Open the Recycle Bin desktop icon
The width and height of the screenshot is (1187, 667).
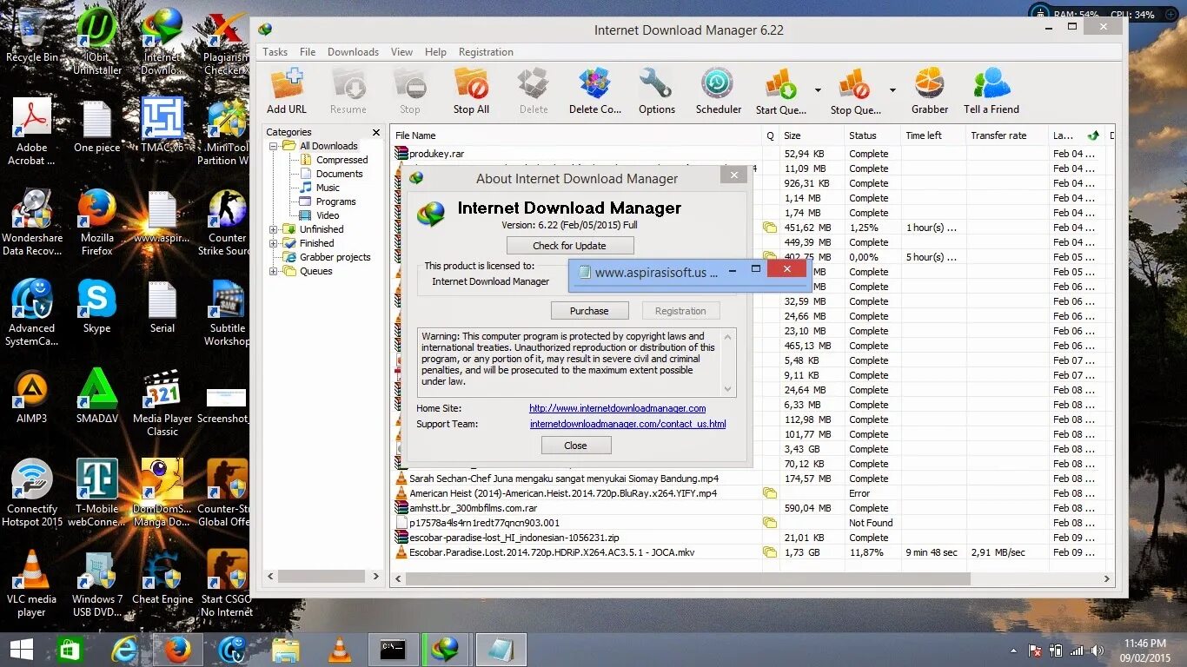pos(32,36)
